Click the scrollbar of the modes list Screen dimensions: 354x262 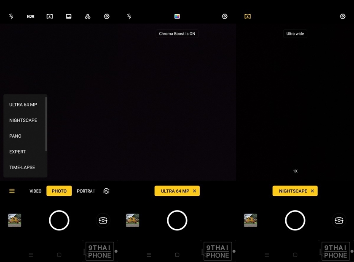click(46, 124)
